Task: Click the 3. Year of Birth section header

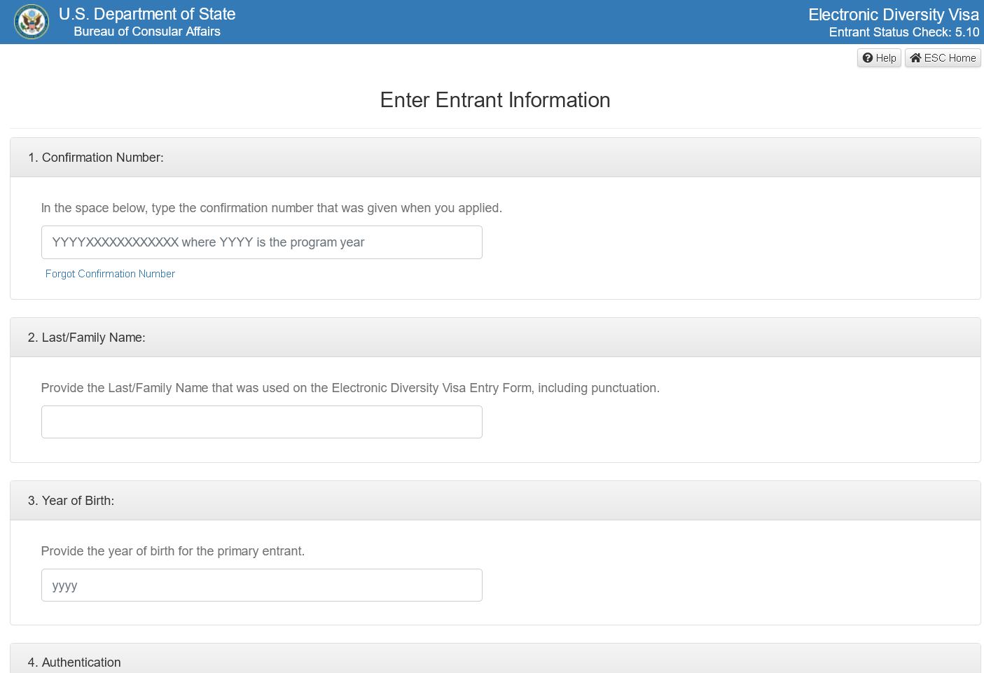Action: click(x=71, y=501)
